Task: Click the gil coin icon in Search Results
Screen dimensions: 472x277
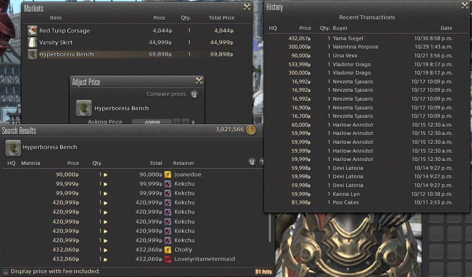Action: click(251, 130)
